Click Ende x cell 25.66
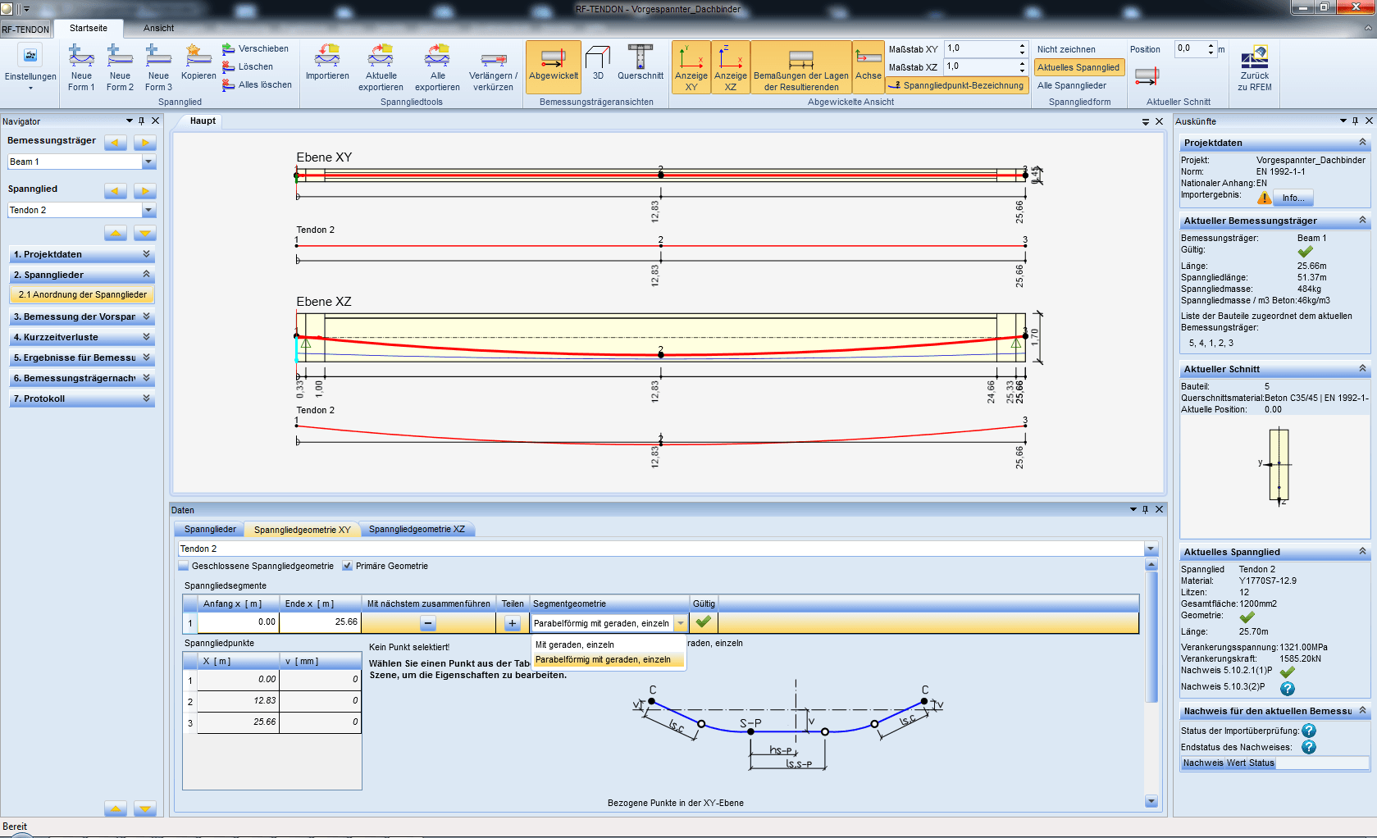1377x838 pixels. tap(320, 622)
